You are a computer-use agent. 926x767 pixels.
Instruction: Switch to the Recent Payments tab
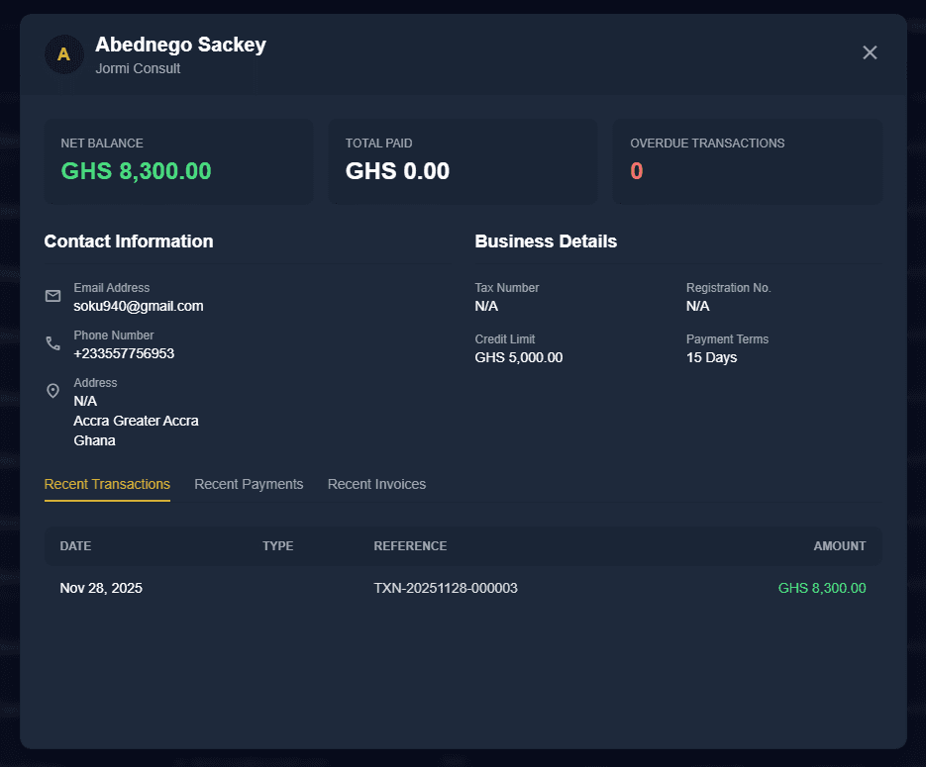click(249, 484)
